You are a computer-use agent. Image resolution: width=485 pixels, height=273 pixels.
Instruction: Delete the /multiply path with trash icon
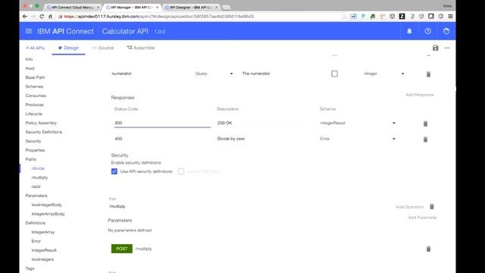tap(432, 206)
